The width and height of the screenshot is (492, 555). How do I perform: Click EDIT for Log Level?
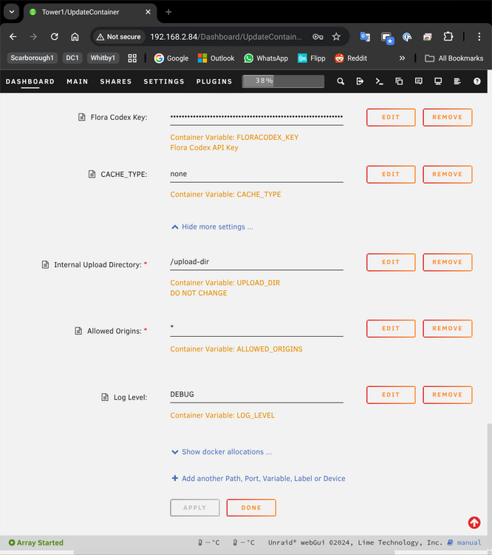391,394
